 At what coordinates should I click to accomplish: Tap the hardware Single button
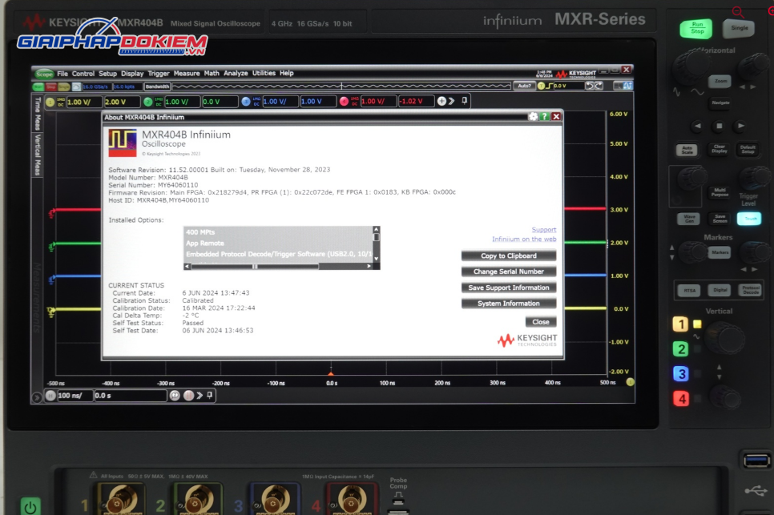(739, 28)
